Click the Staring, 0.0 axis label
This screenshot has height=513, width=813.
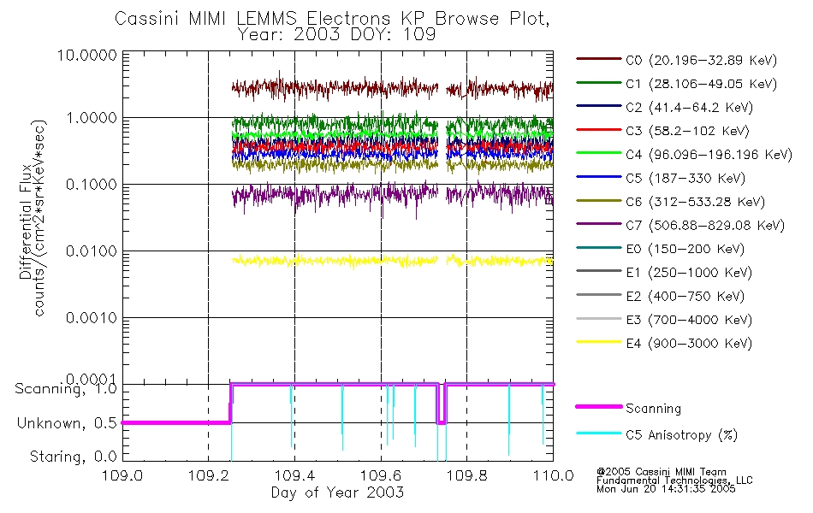[x=74, y=457]
